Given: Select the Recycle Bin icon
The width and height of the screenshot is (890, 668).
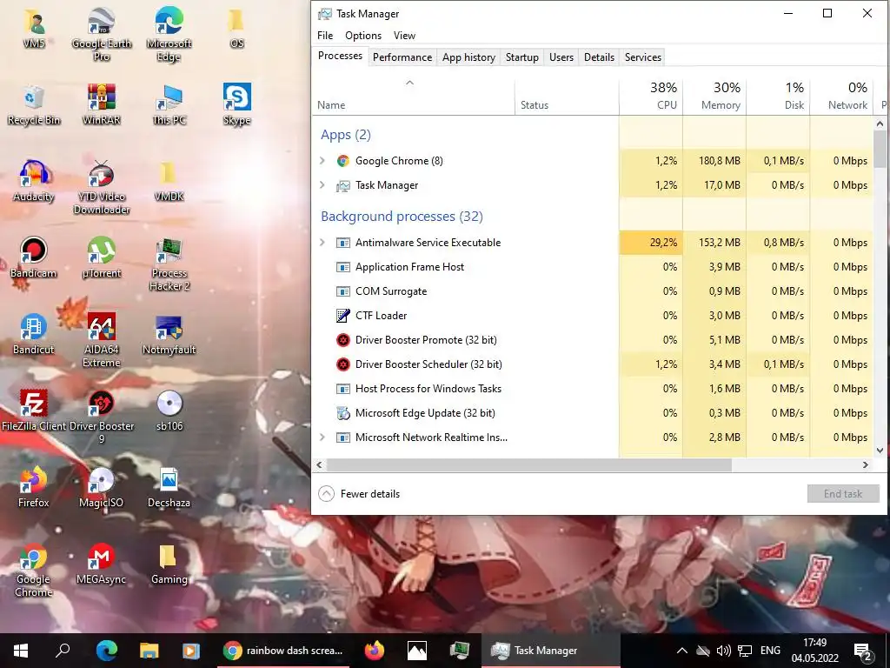Looking at the screenshot, I should click(34, 105).
